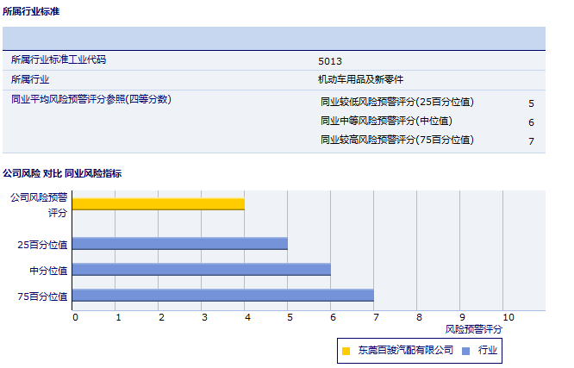This screenshot has width=574, height=368.
Task: Click the 行业 legend text label
Action: coord(488,350)
